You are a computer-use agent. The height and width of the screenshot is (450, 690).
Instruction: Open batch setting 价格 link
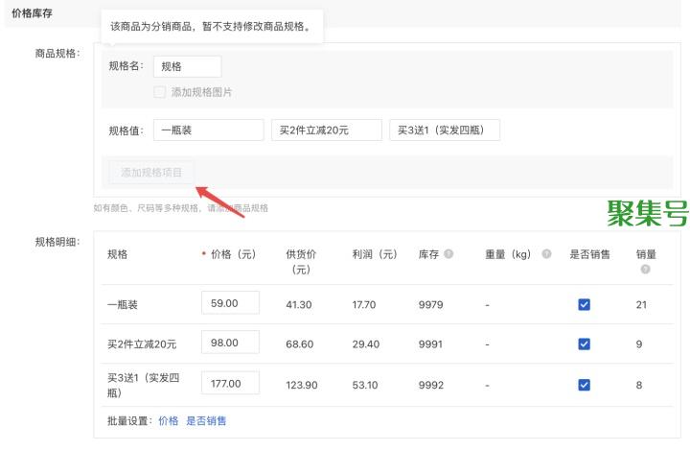point(168,420)
